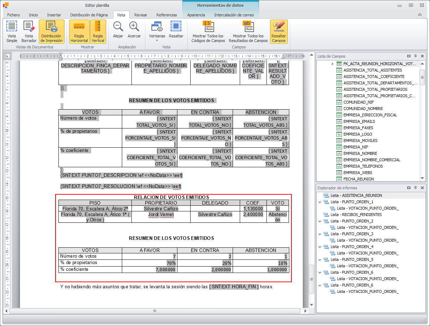Toggle the Regla Vertical ruler

tap(98, 31)
